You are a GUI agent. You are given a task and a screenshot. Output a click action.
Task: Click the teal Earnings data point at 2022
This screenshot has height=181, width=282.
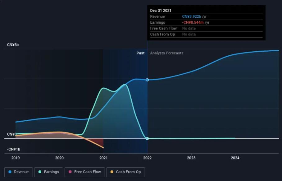pos(147,138)
